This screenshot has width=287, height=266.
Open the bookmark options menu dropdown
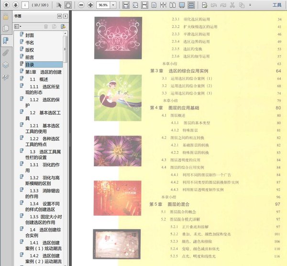(x=18, y=27)
